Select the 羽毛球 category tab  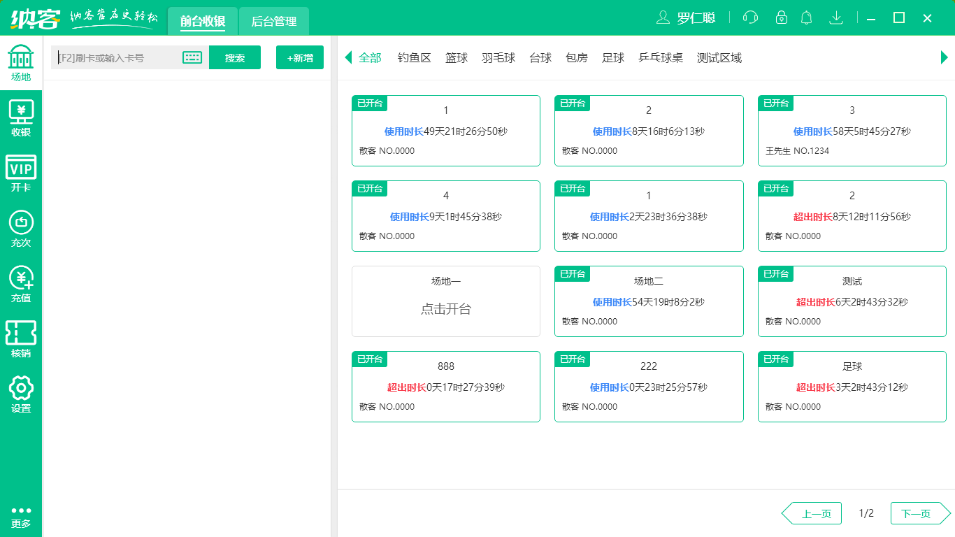coord(498,58)
